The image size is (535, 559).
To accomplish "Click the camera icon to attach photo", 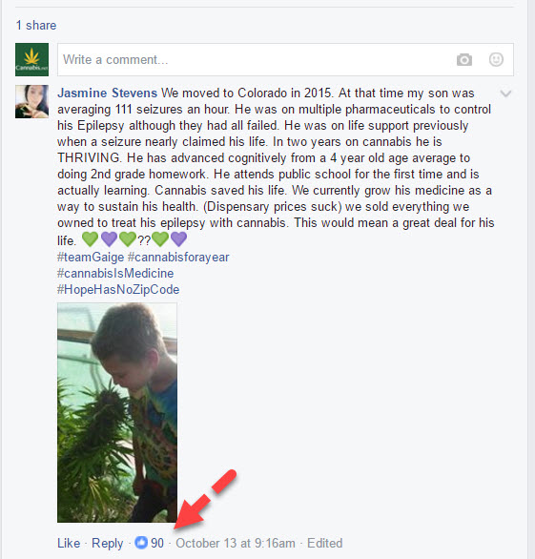I will pyautogui.click(x=464, y=59).
